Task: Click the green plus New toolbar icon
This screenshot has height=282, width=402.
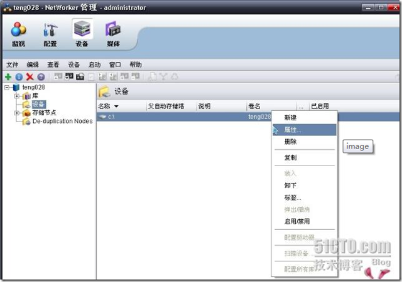Action: 8,76
